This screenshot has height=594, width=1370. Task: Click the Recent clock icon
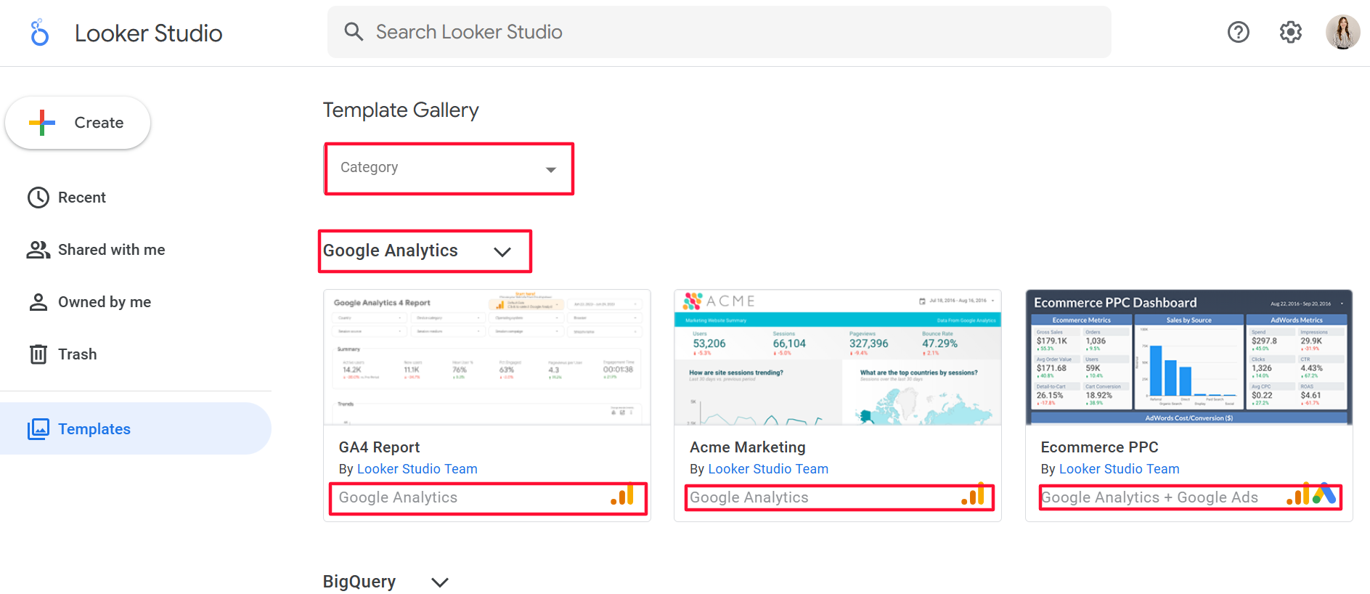pos(38,198)
